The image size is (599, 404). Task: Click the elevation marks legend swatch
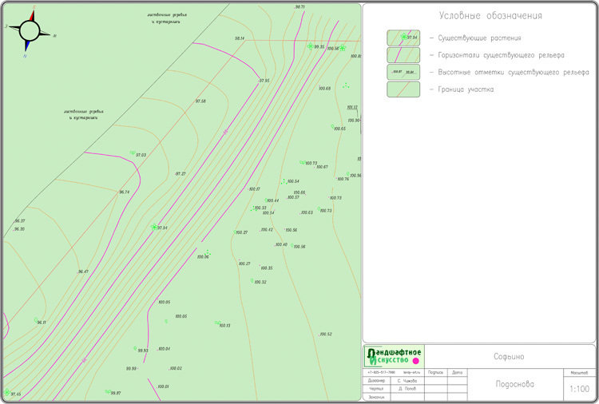point(403,72)
